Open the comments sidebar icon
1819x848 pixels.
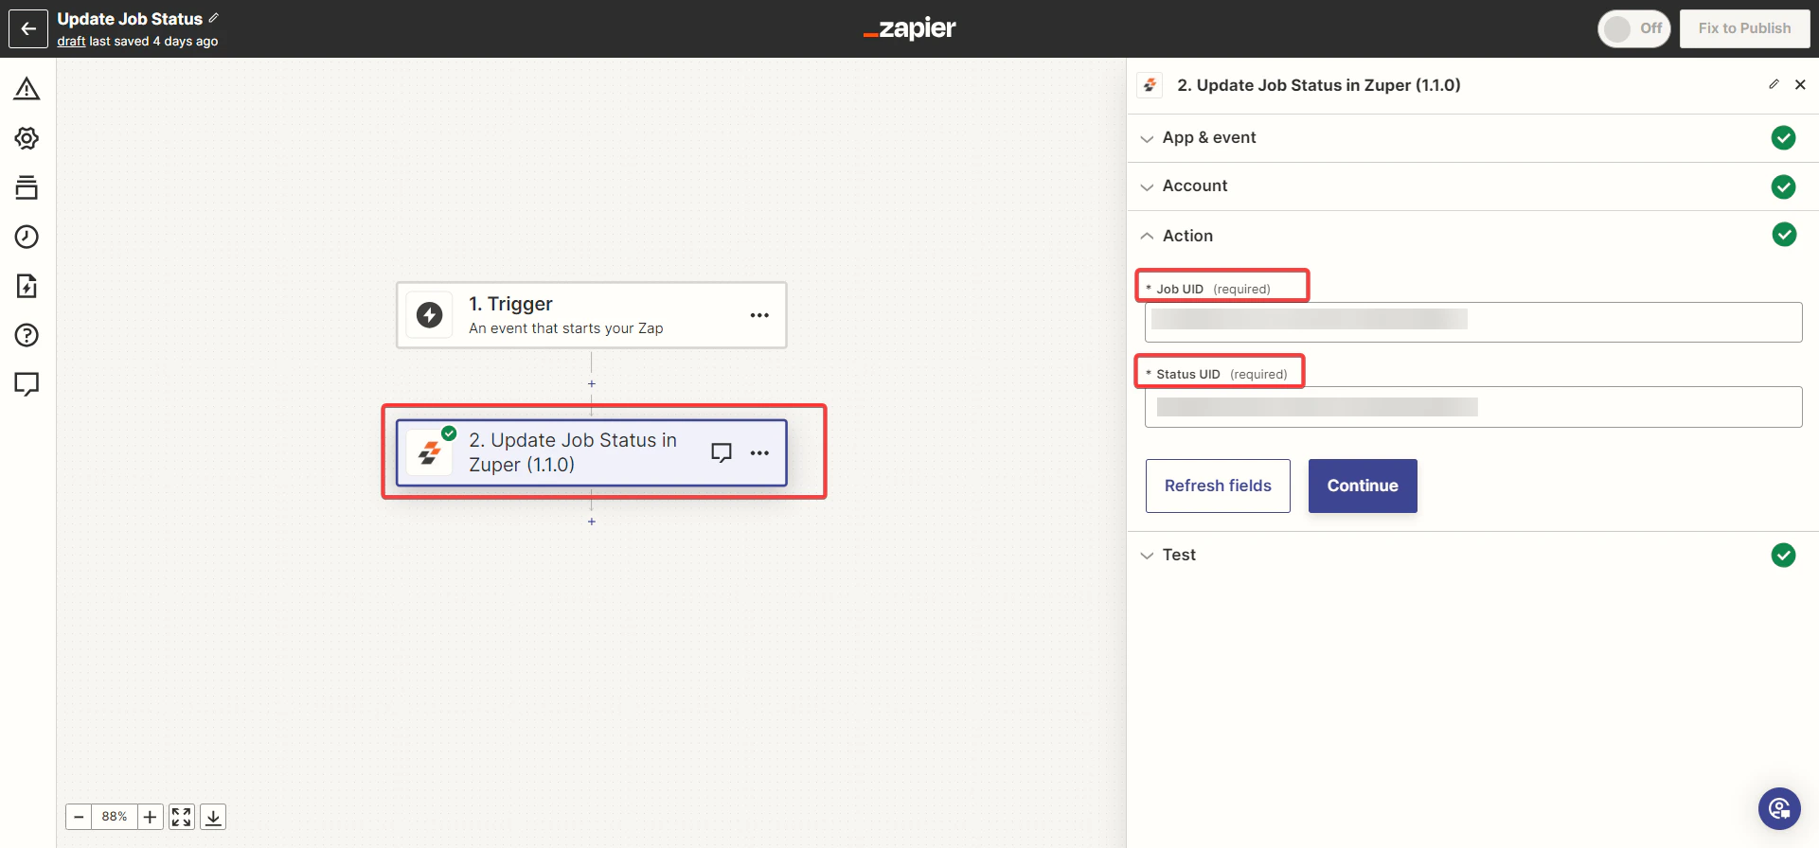point(27,384)
